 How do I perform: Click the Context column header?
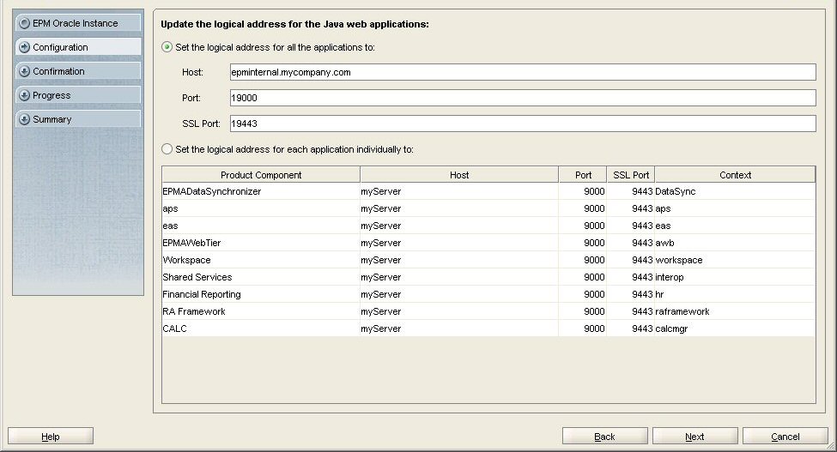coord(735,175)
